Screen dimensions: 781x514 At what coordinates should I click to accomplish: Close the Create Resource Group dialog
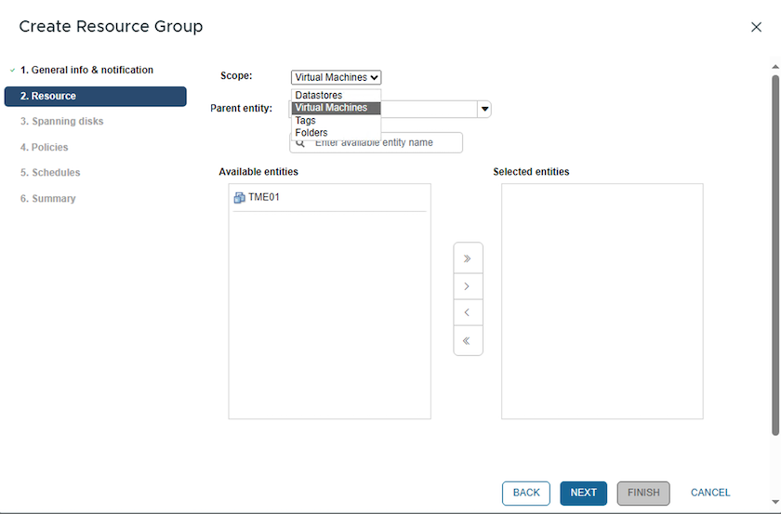(756, 27)
